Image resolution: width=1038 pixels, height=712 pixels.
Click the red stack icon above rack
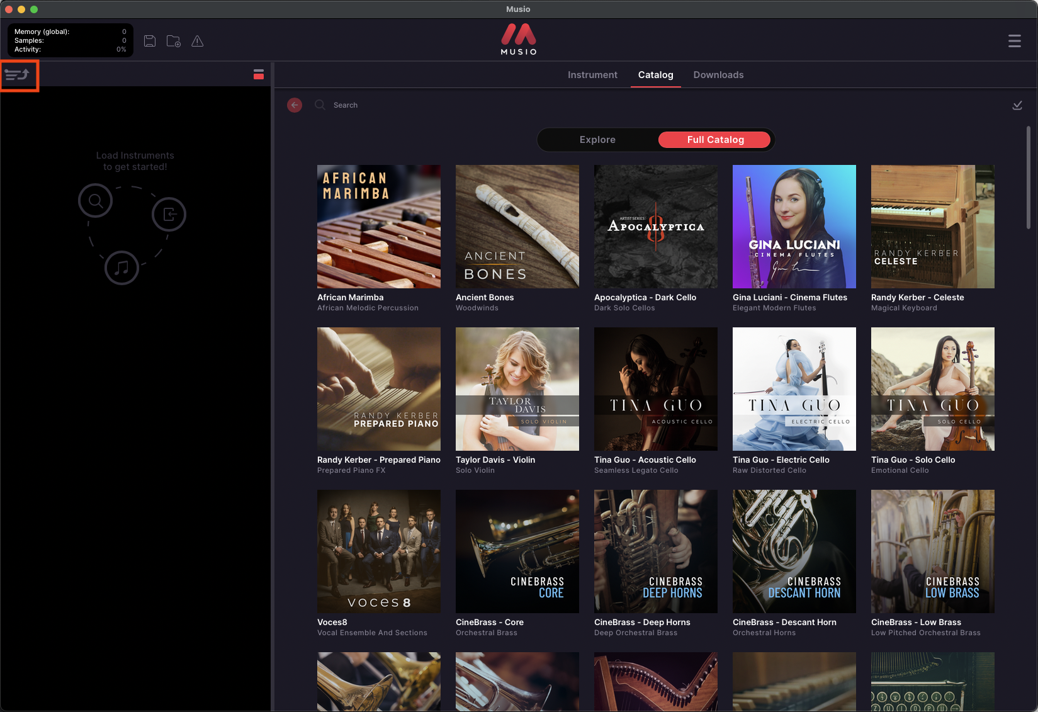pyautogui.click(x=259, y=74)
